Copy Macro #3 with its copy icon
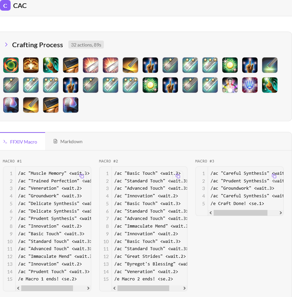The width and height of the screenshot is (292, 297). (x=274, y=176)
